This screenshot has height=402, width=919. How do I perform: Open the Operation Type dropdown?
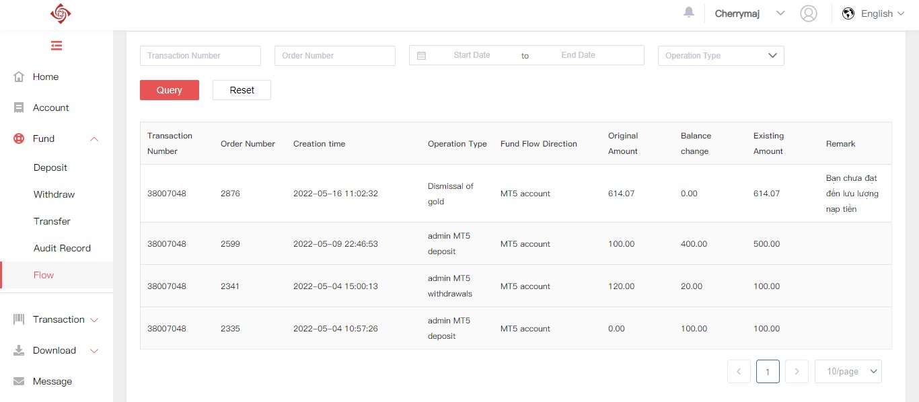pos(721,56)
